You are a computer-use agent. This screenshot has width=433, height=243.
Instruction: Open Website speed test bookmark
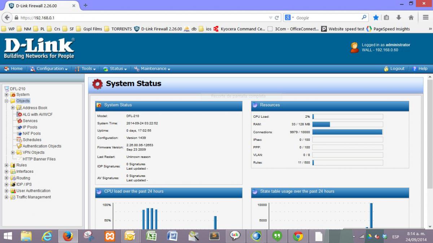pos(343,29)
